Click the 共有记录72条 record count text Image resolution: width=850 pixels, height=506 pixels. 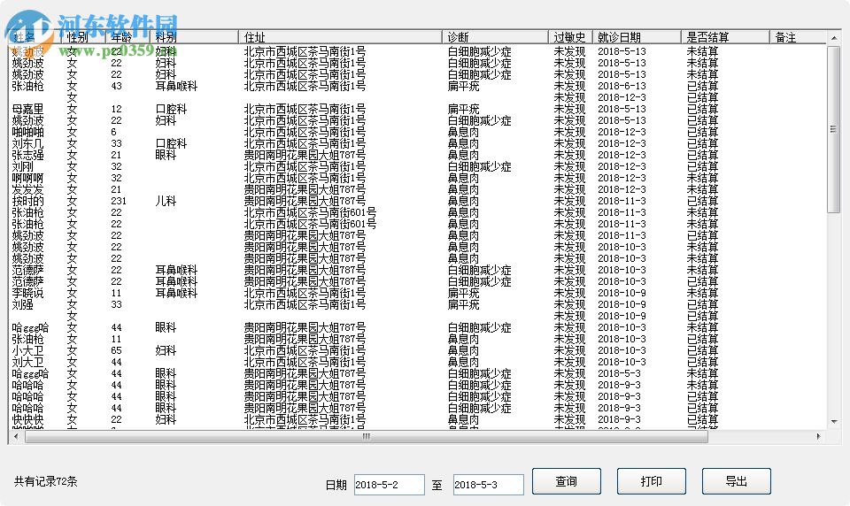tap(45, 481)
